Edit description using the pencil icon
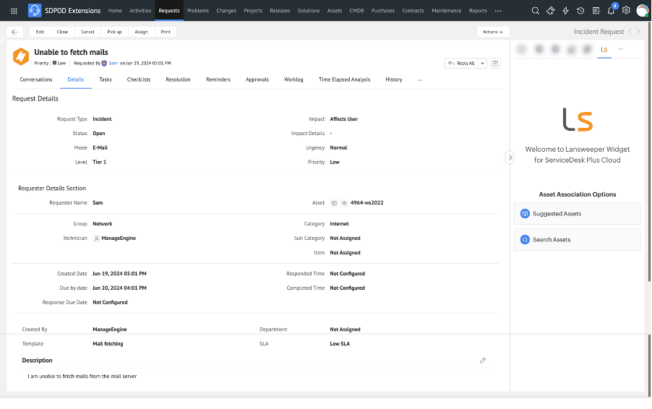The width and height of the screenshot is (652, 409). tap(482, 361)
